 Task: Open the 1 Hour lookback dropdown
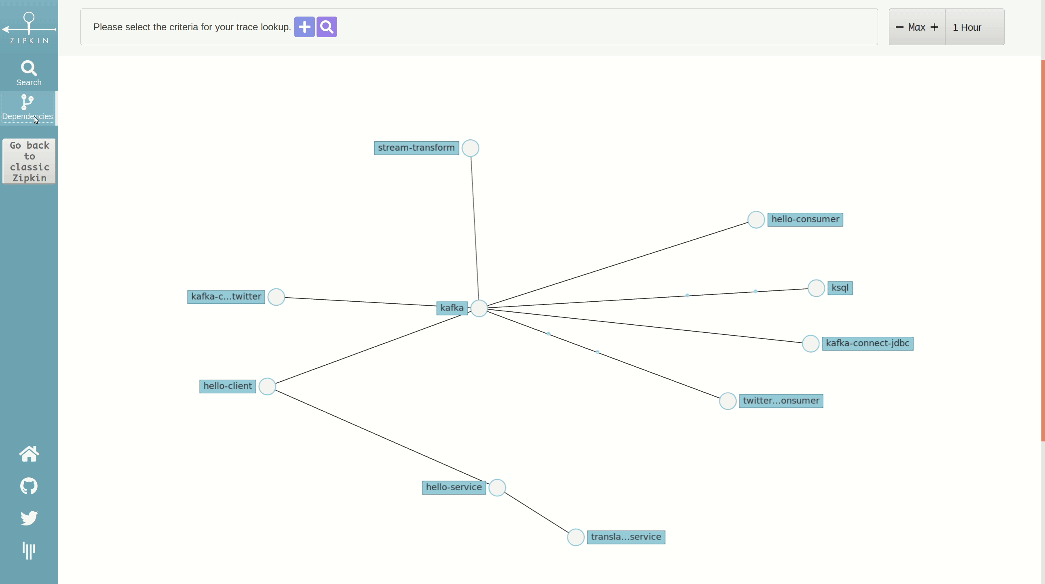(x=975, y=27)
